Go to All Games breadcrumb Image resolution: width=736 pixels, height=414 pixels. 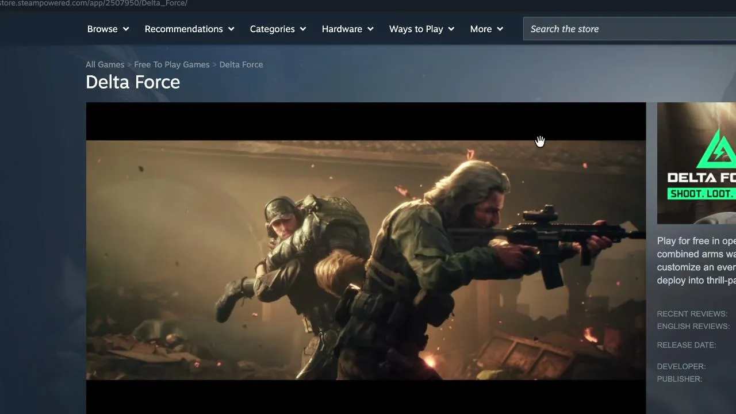click(105, 64)
